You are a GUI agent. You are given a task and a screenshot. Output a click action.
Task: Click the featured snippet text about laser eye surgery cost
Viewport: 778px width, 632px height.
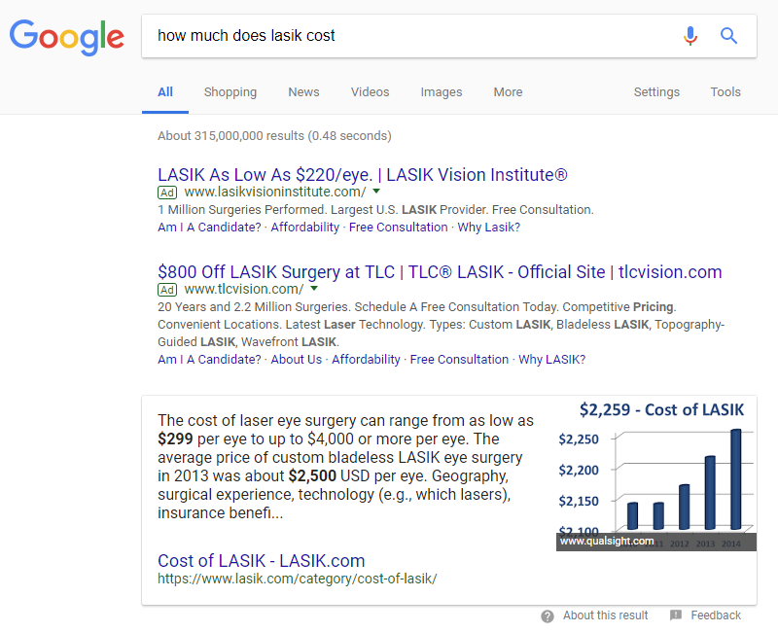pos(345,467)
